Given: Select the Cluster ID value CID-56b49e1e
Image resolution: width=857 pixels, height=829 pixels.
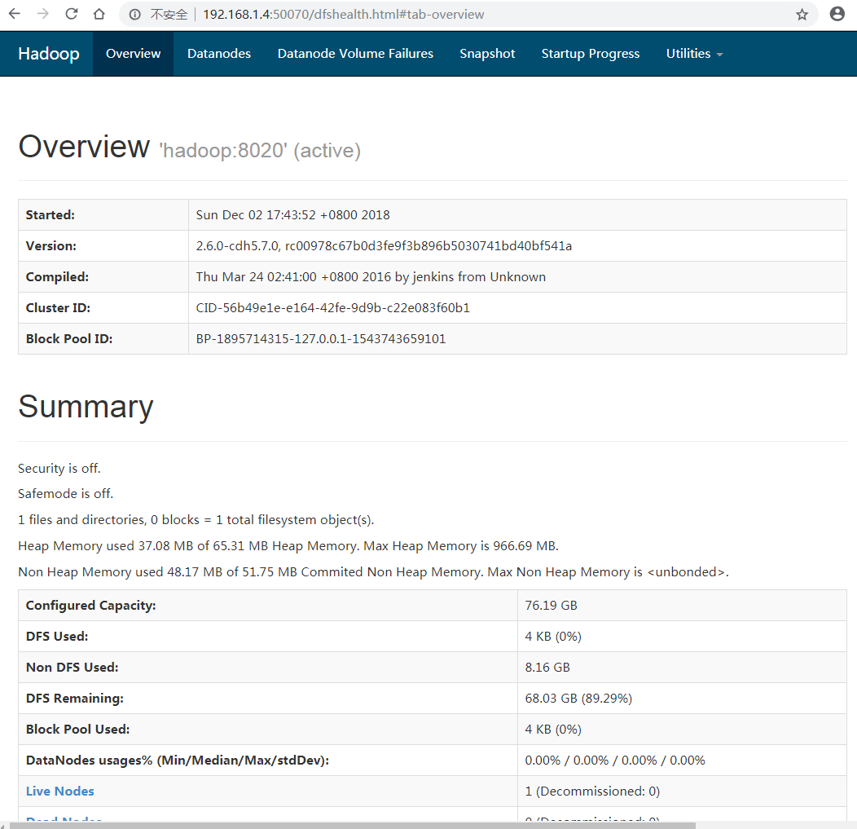Looking at the screenshot, I should tap(333, 308).
